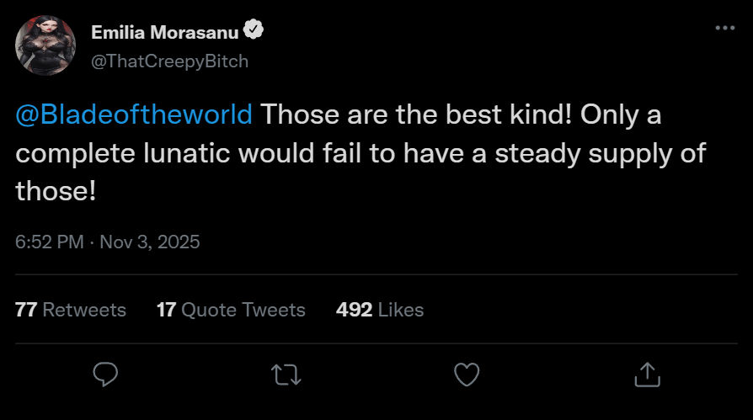Open the 17 Quote Tweets list

(231, 310)
